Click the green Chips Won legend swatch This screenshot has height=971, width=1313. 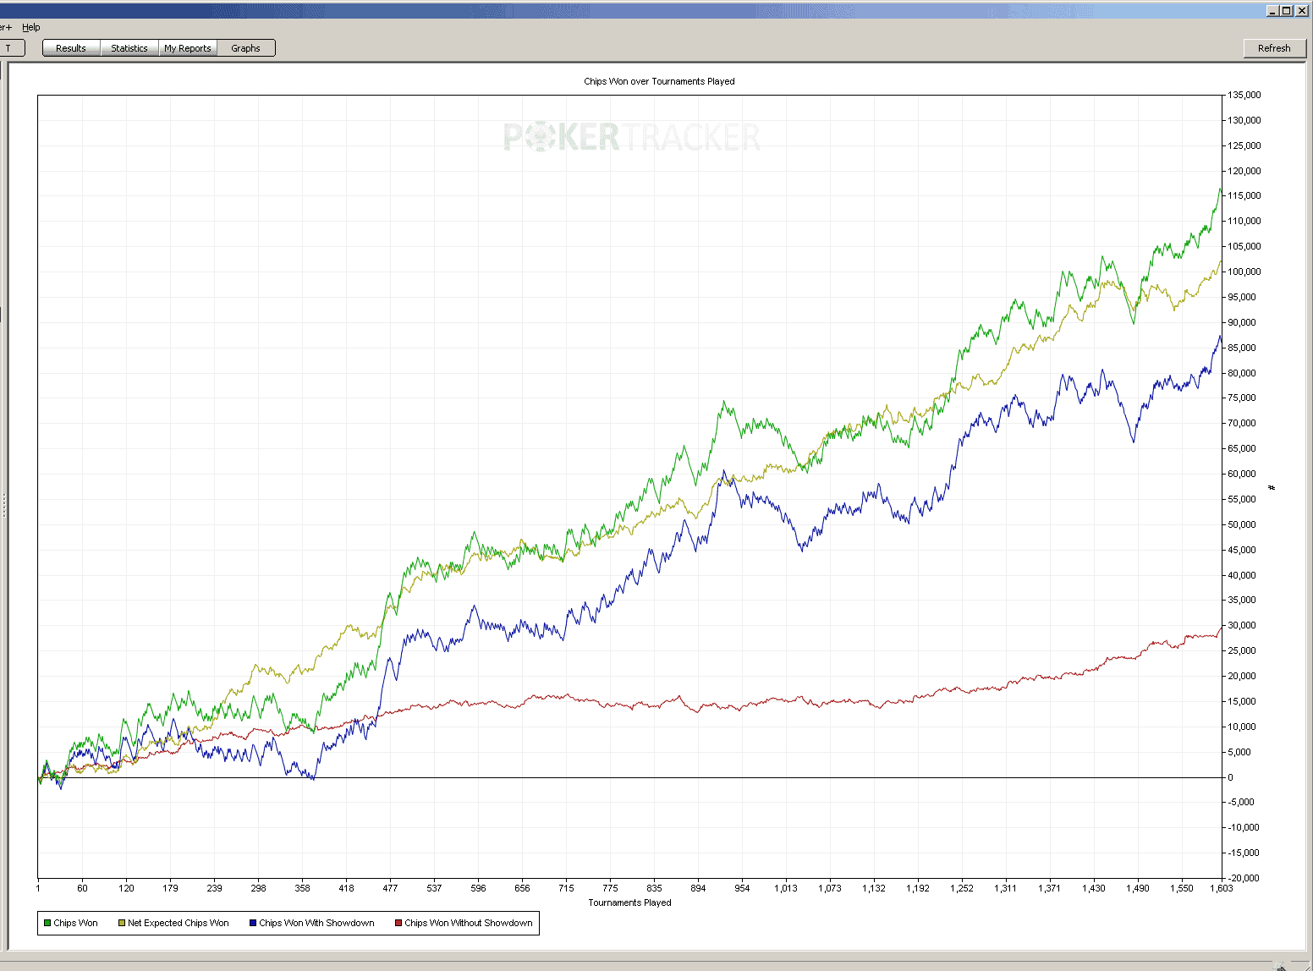[47, 923]
